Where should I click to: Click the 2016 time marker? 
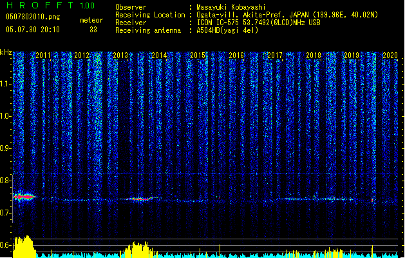tap(236, 55)
